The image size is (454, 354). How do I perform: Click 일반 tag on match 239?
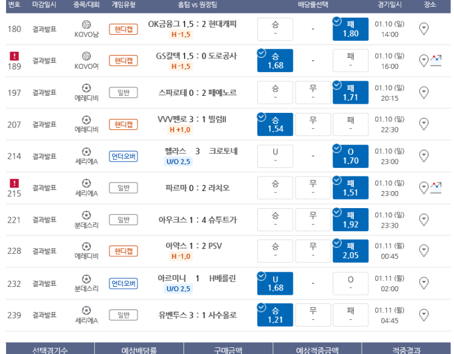123,315
